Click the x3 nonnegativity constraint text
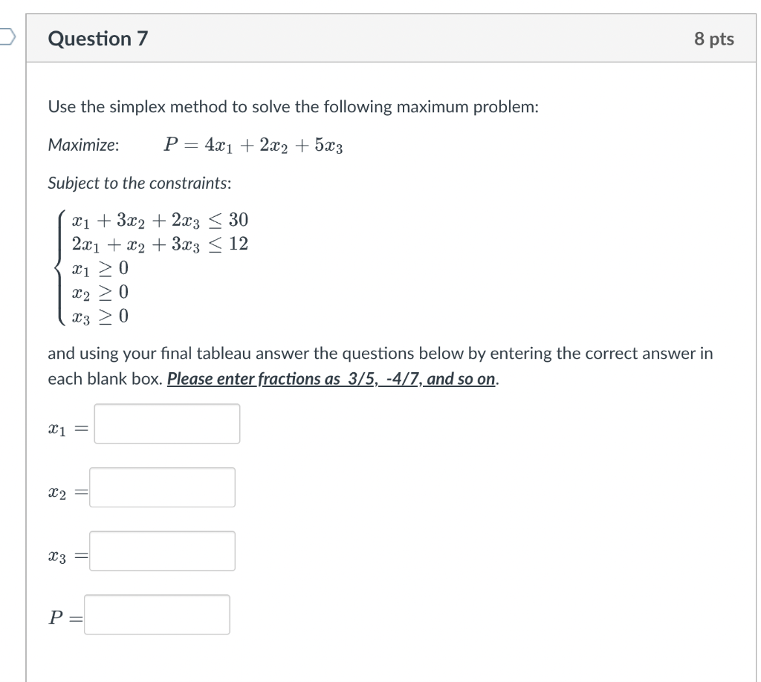This screenshot has width=761, height=682. click(98, 315)
